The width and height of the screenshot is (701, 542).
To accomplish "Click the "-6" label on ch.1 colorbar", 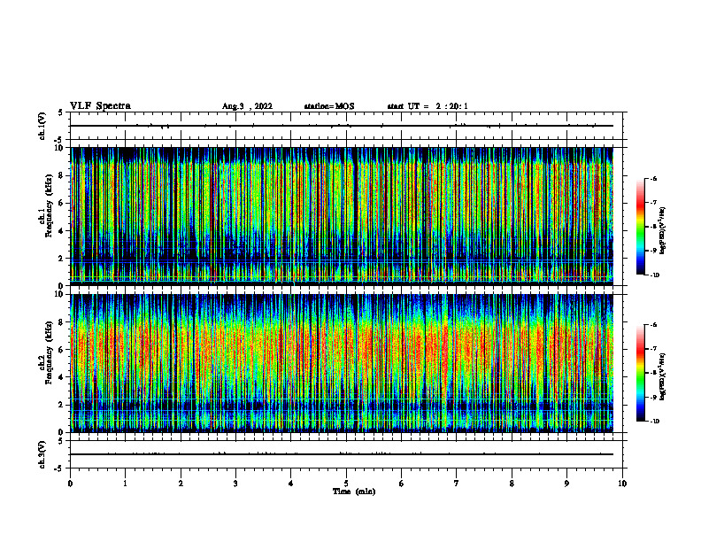I will [x=653, y=178].
